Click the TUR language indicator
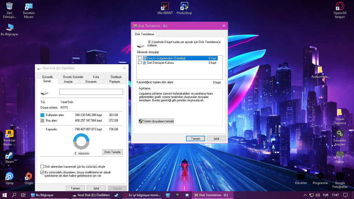Image resolution: width=354 pixels, height=199 pixels. (x=325, y=195)
